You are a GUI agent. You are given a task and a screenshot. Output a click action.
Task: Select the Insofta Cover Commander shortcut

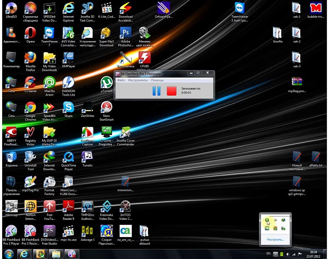coord(126,136)
